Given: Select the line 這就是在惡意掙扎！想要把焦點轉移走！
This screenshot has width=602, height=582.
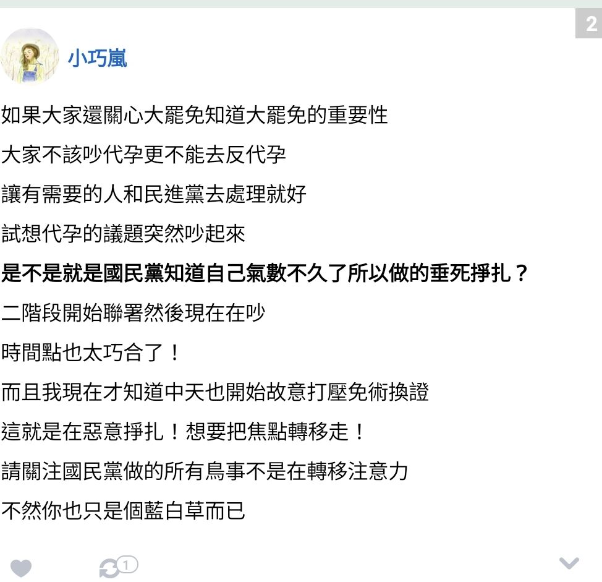Looking at the screenshot, I should (184, 432).
